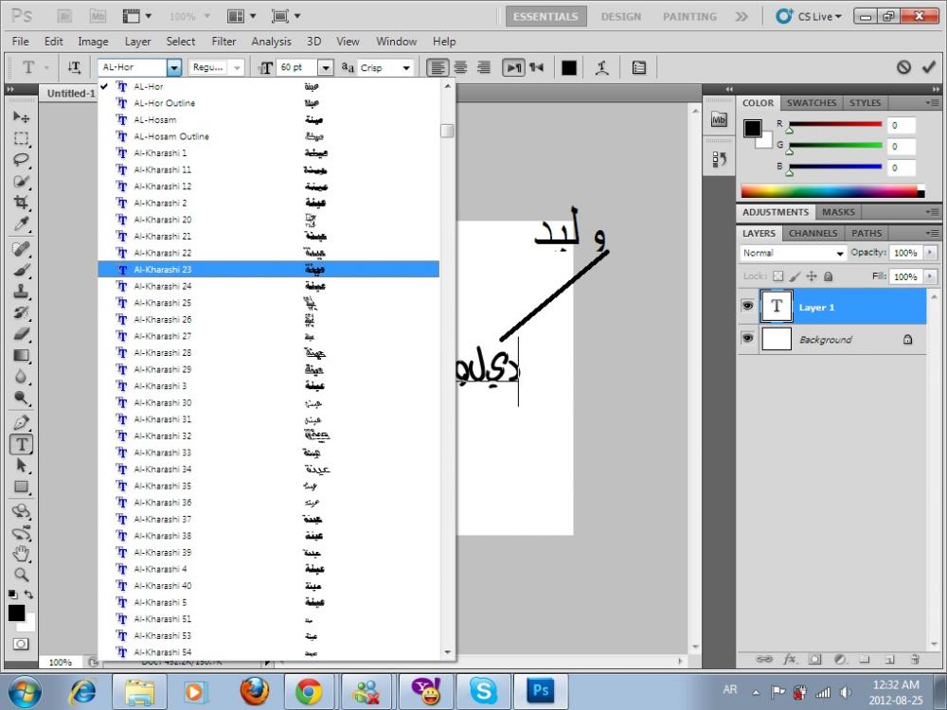
Task: Cancel current text edits
Action: (903, 67)
